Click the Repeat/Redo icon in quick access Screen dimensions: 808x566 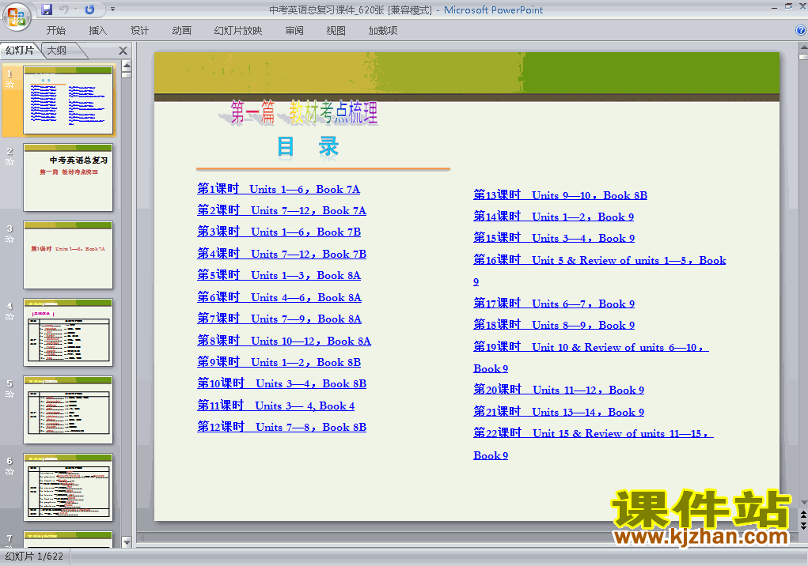pos(89,9)
